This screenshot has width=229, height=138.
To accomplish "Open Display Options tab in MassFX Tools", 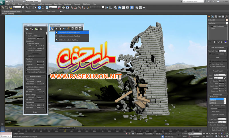I will 41,29.
